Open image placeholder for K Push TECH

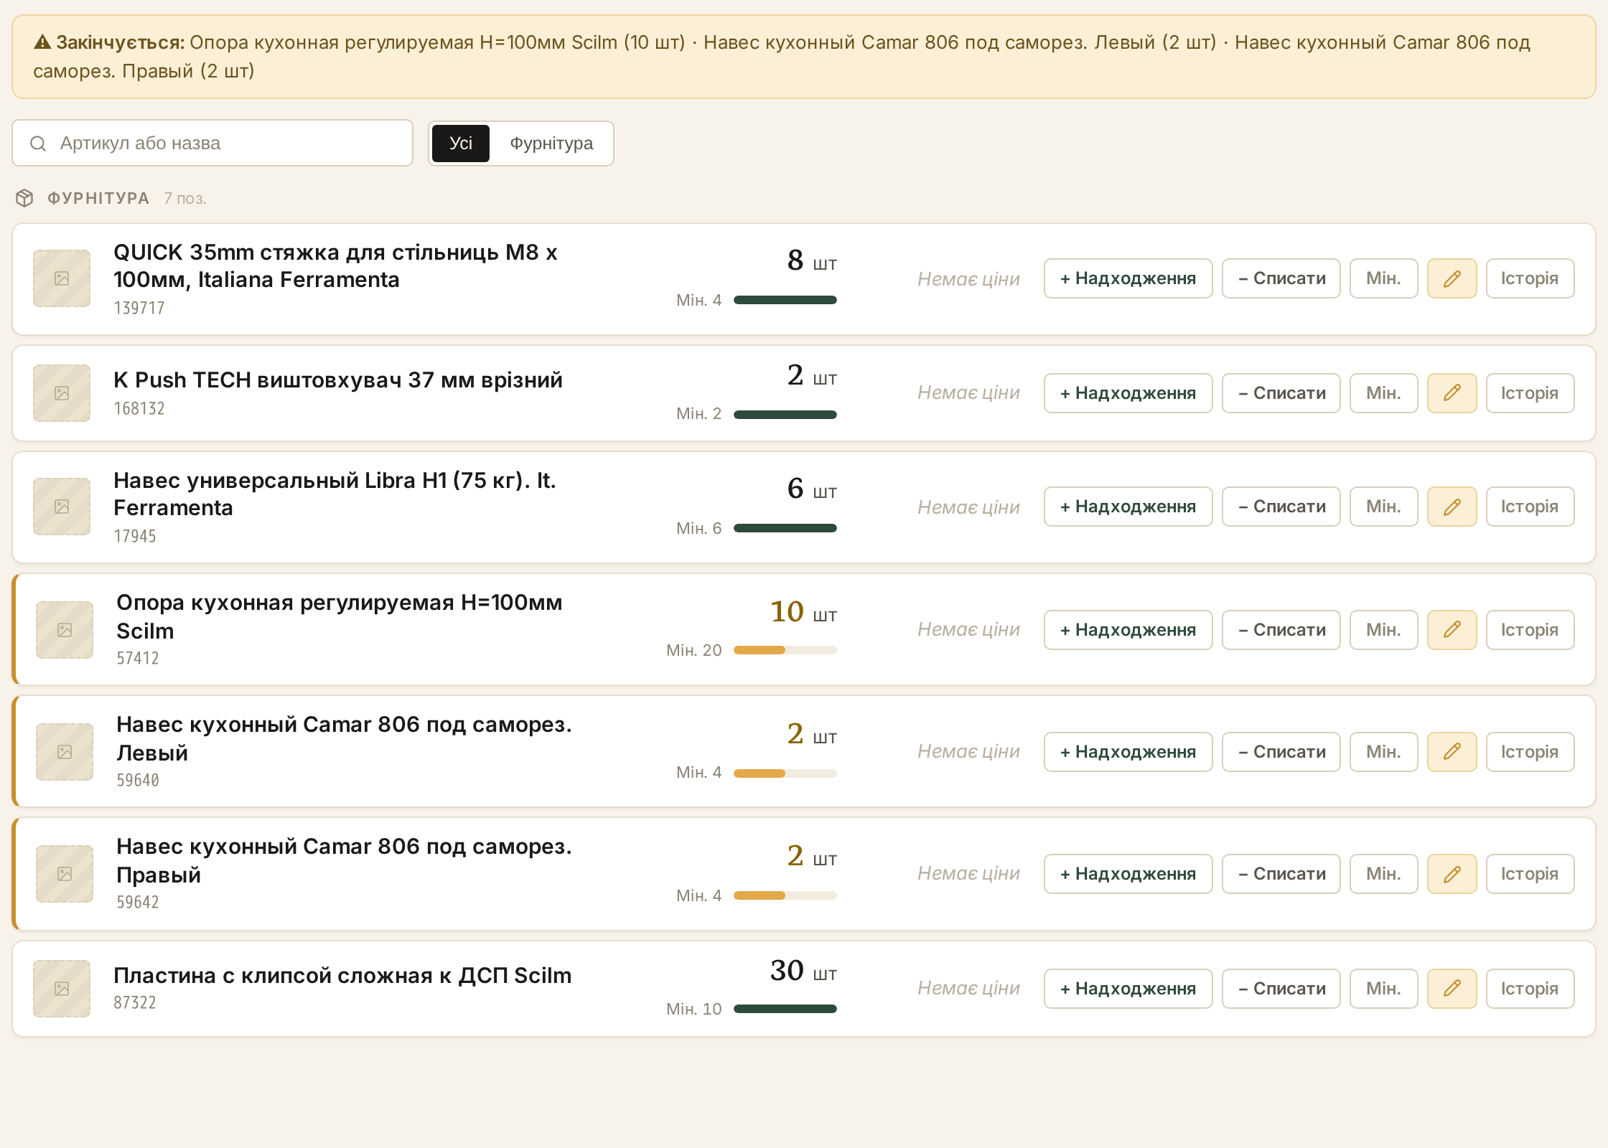(x=62, y=393)
